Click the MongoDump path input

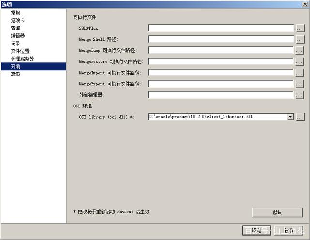click(x=220, y=50)
